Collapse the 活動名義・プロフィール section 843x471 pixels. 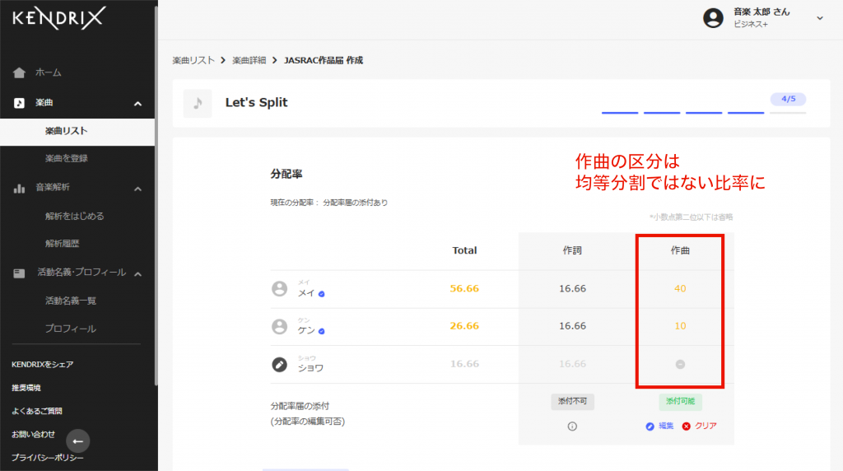(x=137, y=273)
